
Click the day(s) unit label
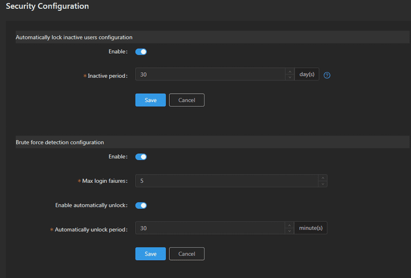click(307, 75)
